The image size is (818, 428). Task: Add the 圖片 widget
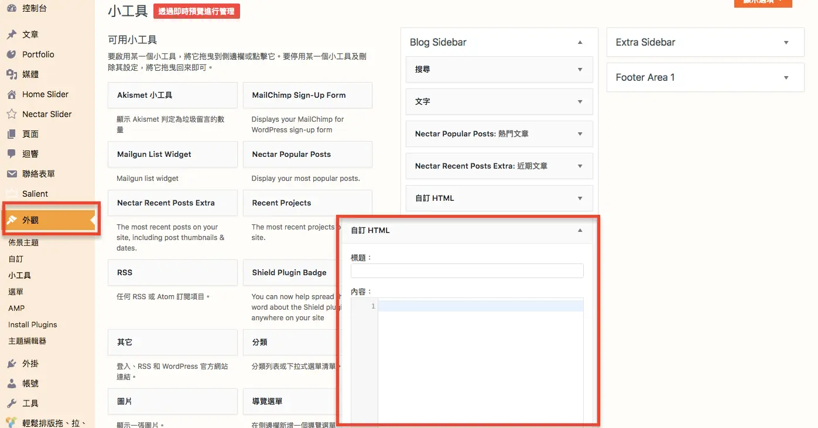pyautogui.click(x=173, y=401)
